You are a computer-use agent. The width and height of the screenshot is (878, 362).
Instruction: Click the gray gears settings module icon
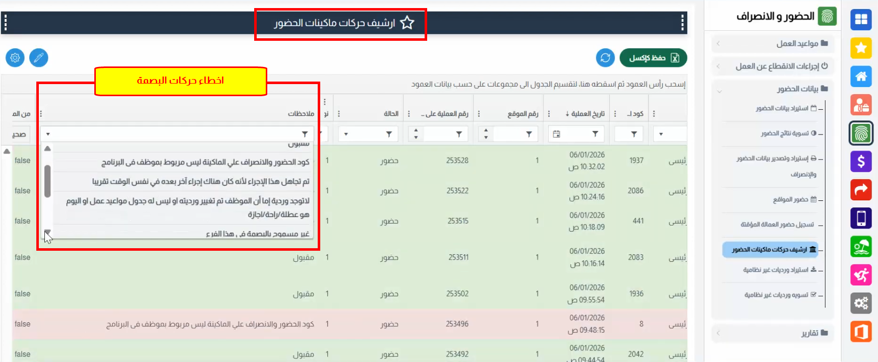click(x=861, y=303)
